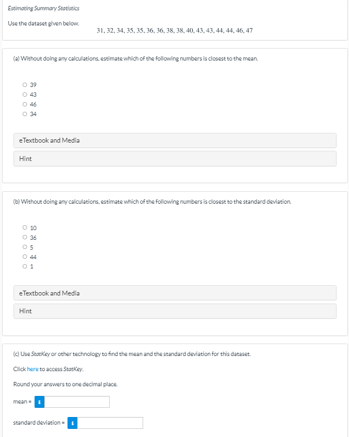
Task: Select 5 as the standard deviation estimate
Action: (25, 247)
